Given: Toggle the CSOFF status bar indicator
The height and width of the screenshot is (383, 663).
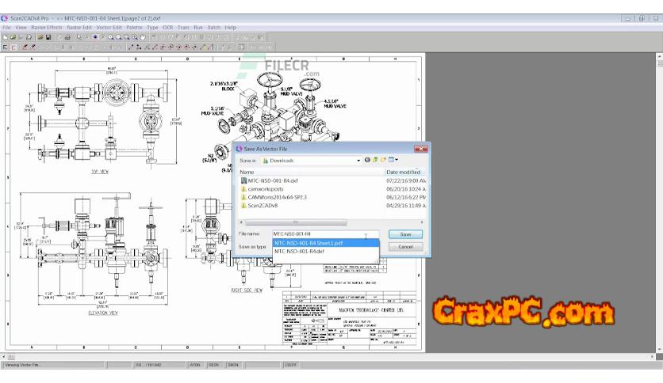Looking at the screenshot, I should [290, 365].
